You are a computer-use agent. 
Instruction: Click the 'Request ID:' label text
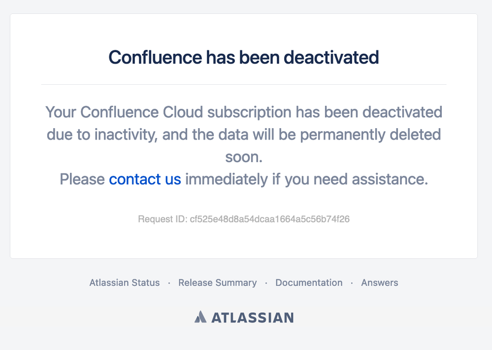click(163, 219)
